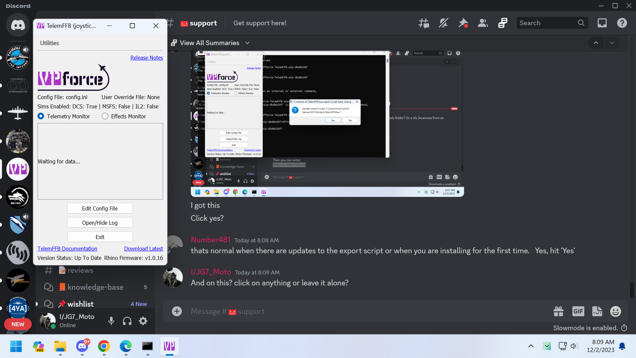Image resolution: width=636 pixels, height=358 pixels.
Task: Toggle microphone mute in user panel
Action: 111,321
